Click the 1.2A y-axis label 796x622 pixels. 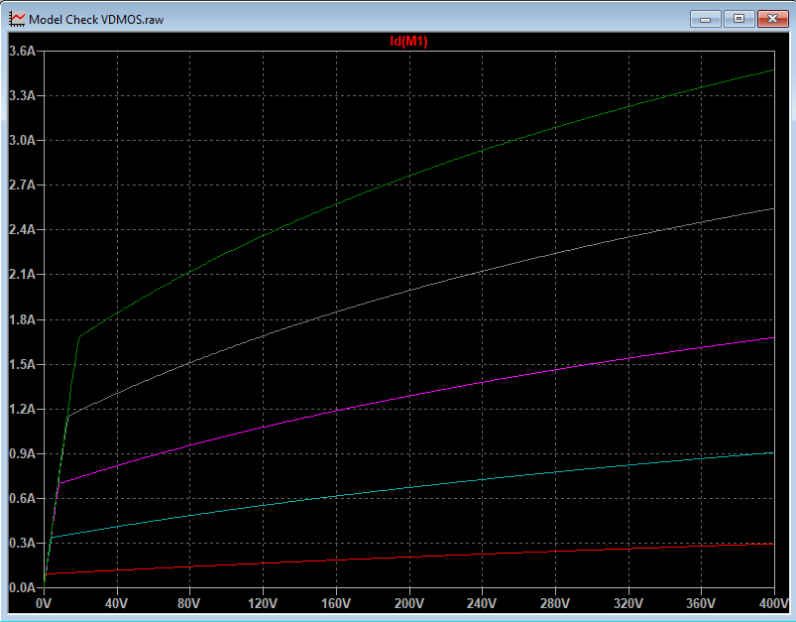(23, 409)
